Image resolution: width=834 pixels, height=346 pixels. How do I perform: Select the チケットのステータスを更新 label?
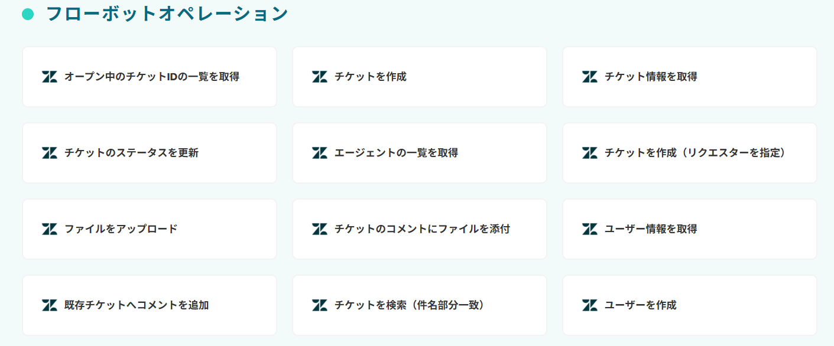pos(131,153)
